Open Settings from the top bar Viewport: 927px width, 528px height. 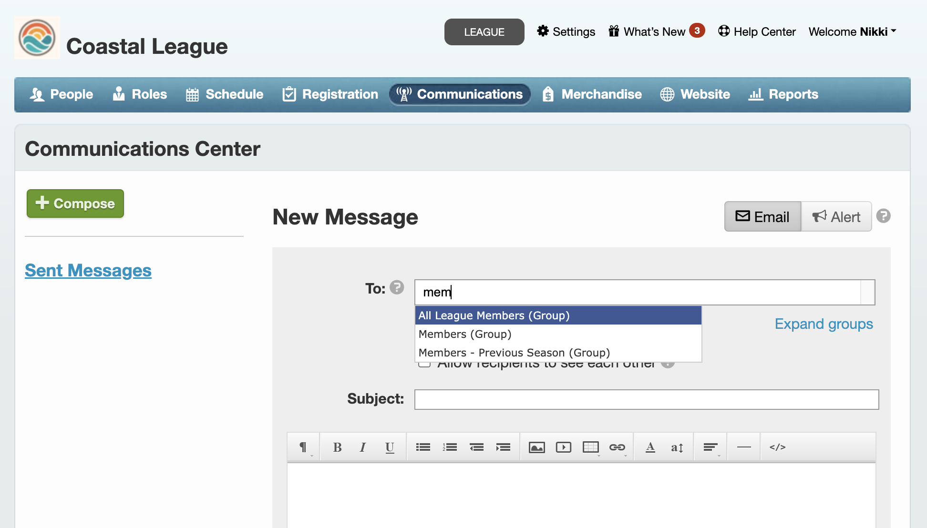click(566, 31)
